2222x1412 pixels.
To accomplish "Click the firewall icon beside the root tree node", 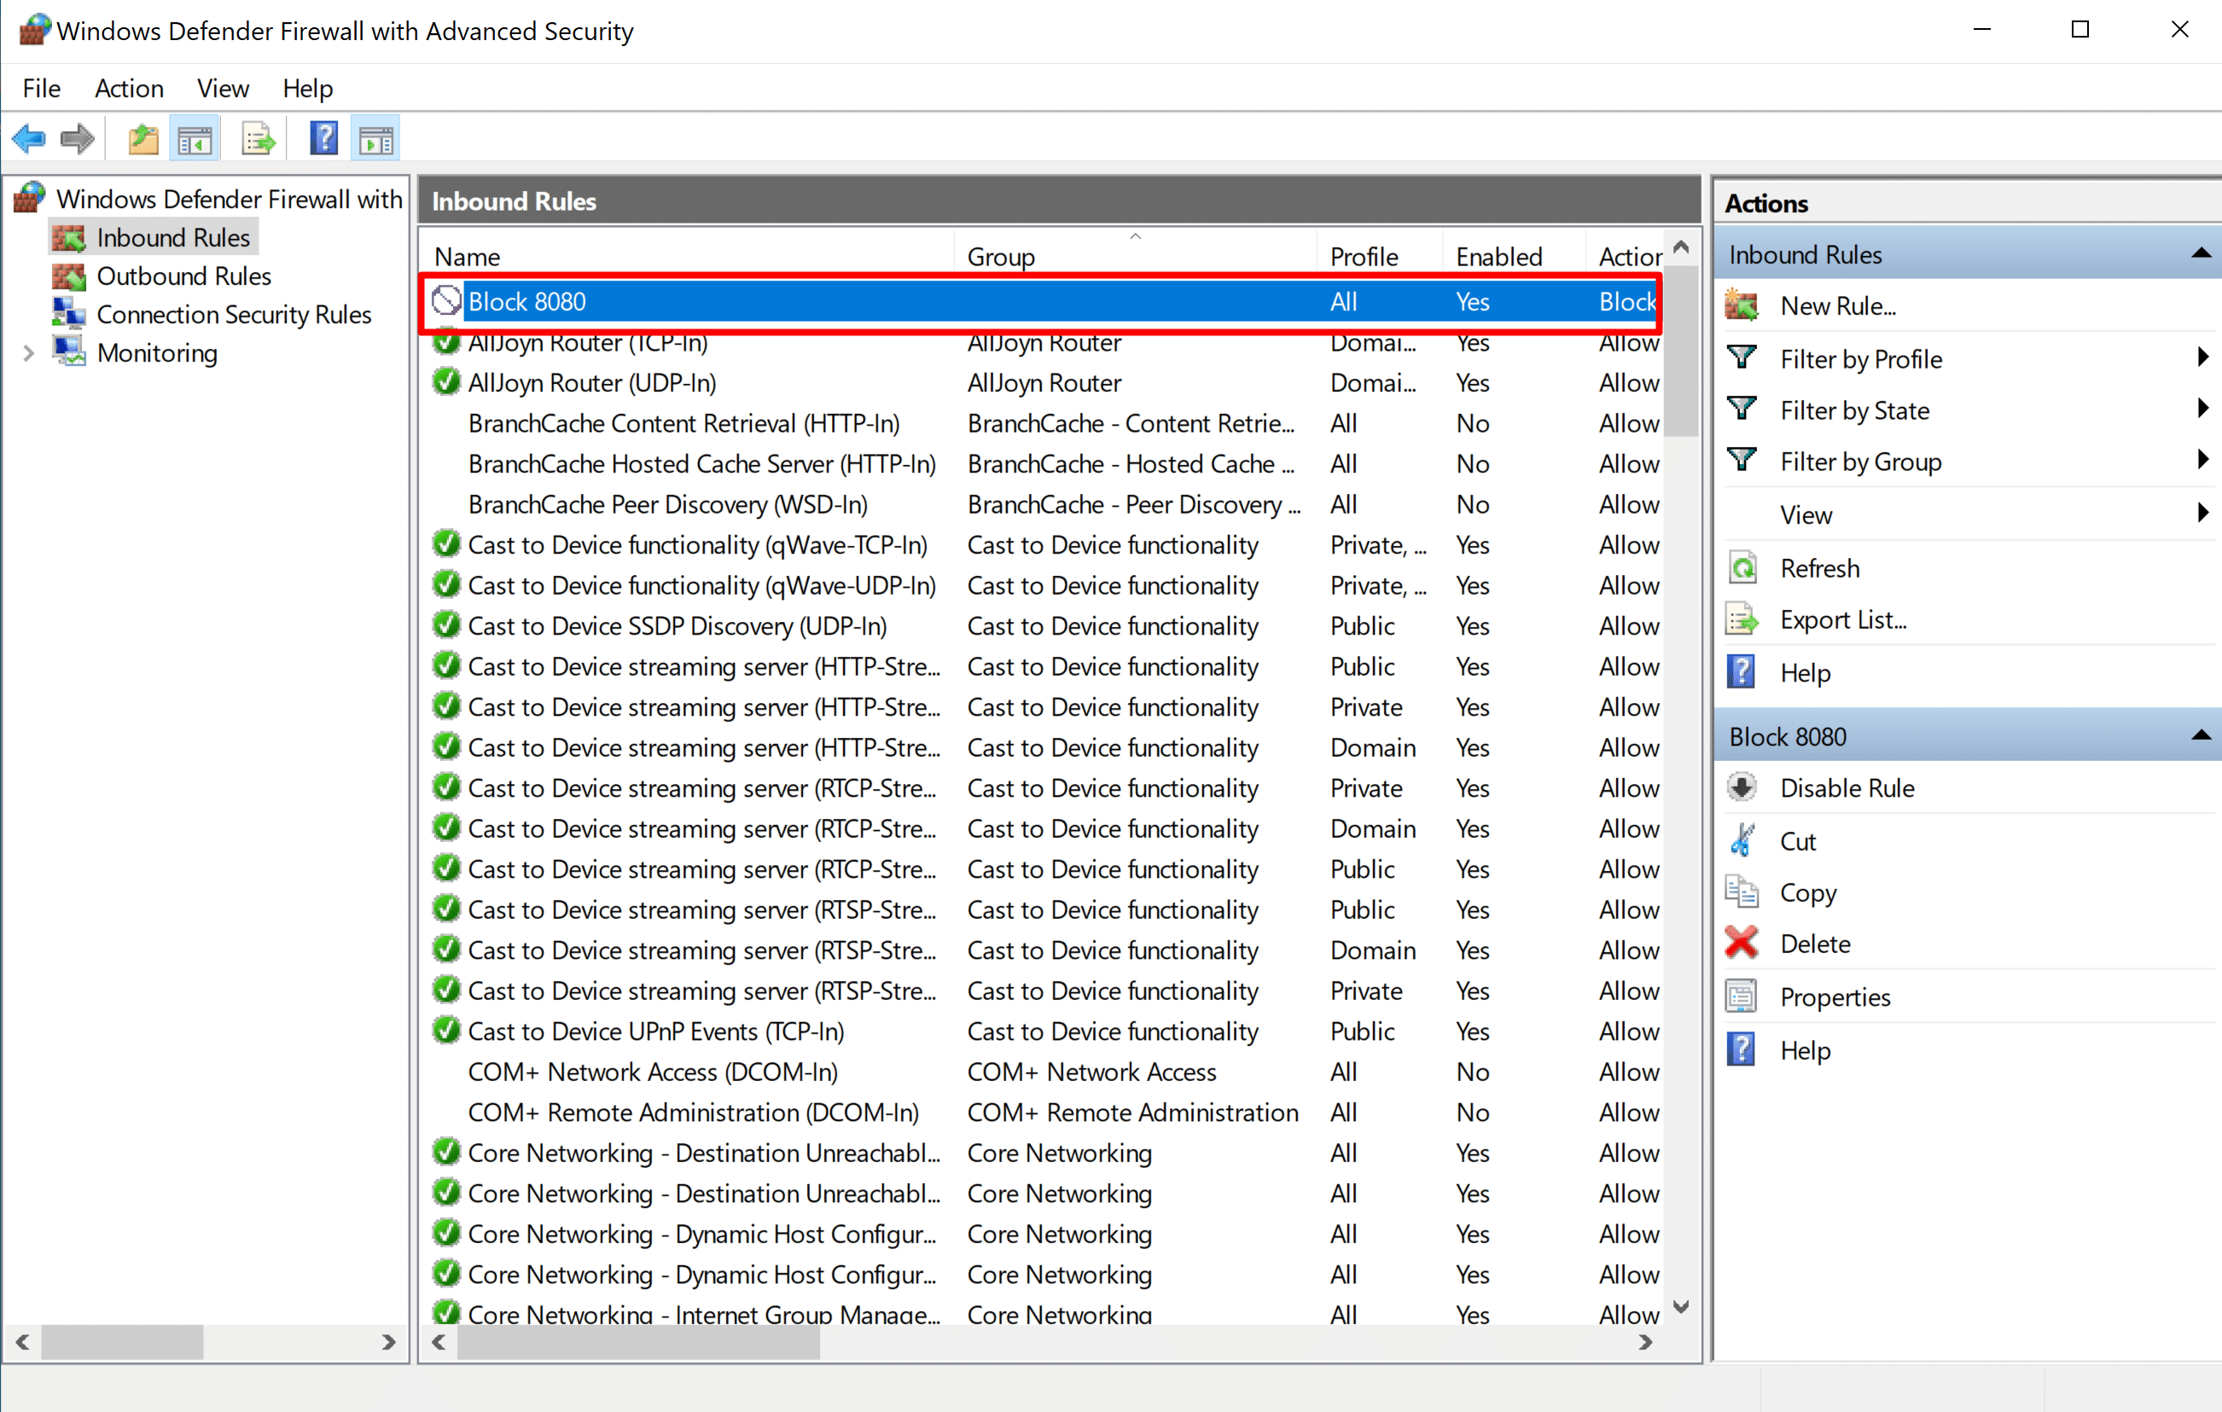I will click(x=31, y=197).
